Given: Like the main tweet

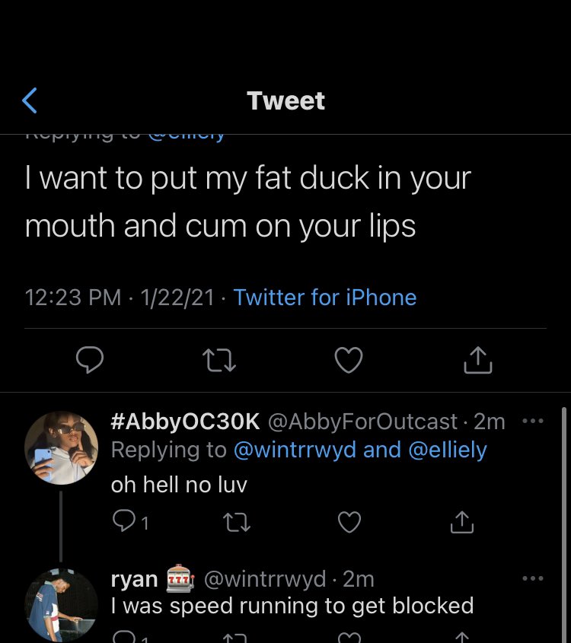Looking at the screenshot, I should (349, 359).
